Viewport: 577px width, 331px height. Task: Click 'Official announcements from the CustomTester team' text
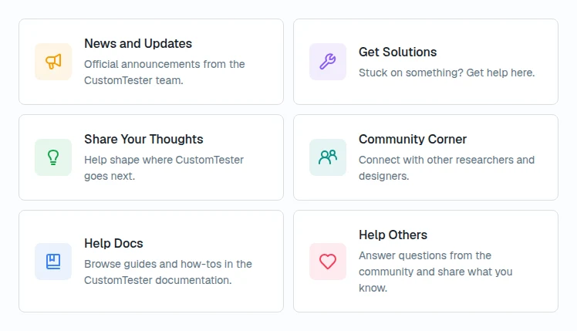pos(164,73)
